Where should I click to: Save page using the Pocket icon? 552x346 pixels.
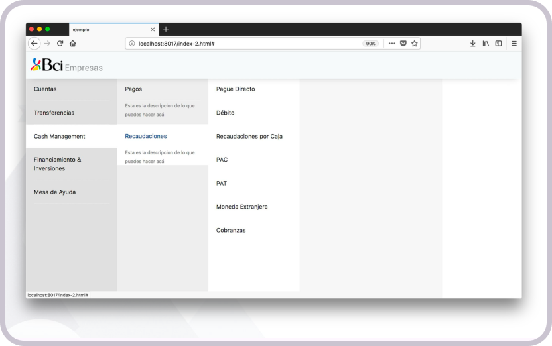[x=403, y=44]
